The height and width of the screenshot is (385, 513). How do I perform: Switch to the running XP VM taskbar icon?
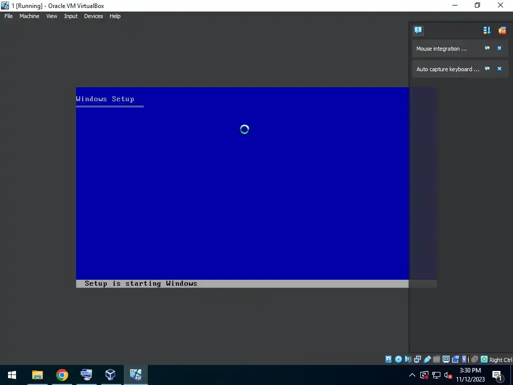point(135,375)
